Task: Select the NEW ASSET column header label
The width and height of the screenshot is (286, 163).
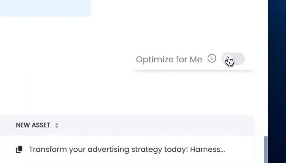Action: (x=33, y=125)
